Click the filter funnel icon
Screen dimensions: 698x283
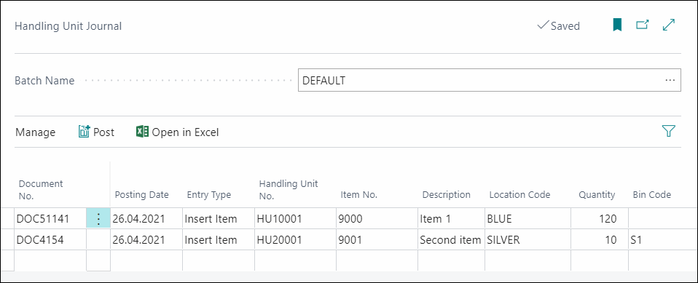click(x=669, y=131)
